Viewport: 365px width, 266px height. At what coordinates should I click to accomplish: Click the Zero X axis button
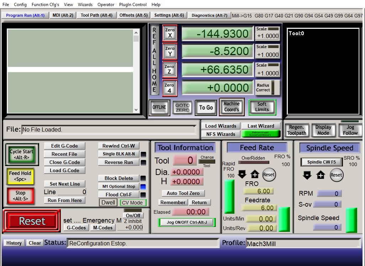[170, 33]
